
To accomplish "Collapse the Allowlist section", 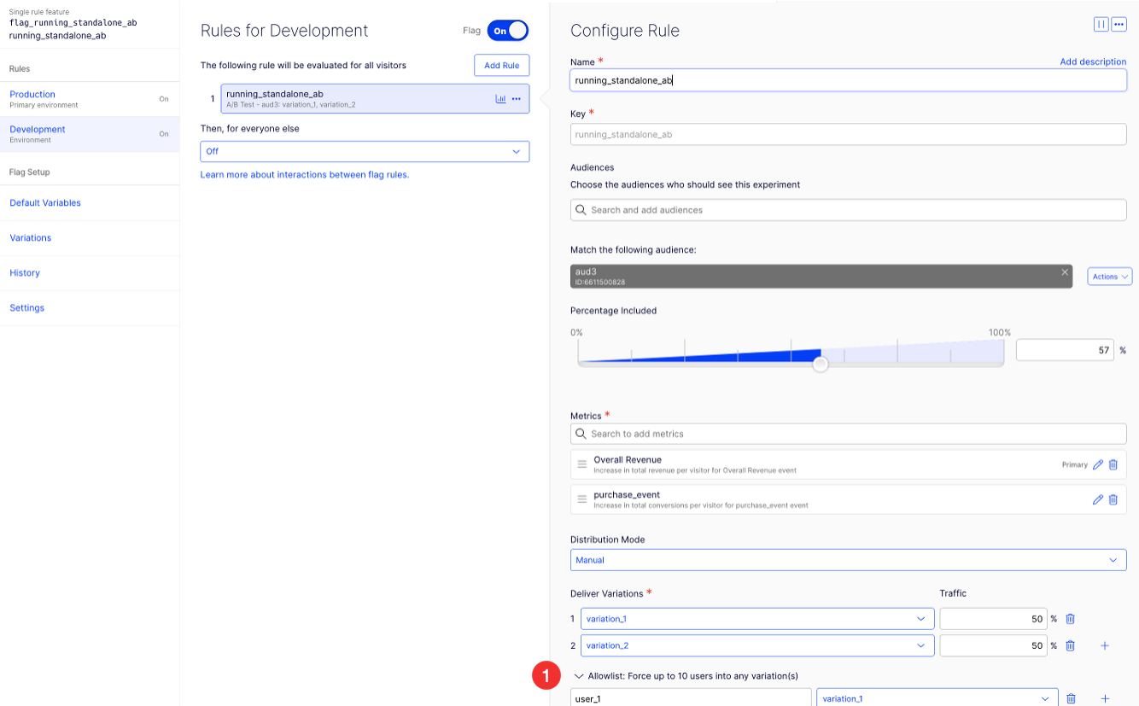I will pos(577,676).
